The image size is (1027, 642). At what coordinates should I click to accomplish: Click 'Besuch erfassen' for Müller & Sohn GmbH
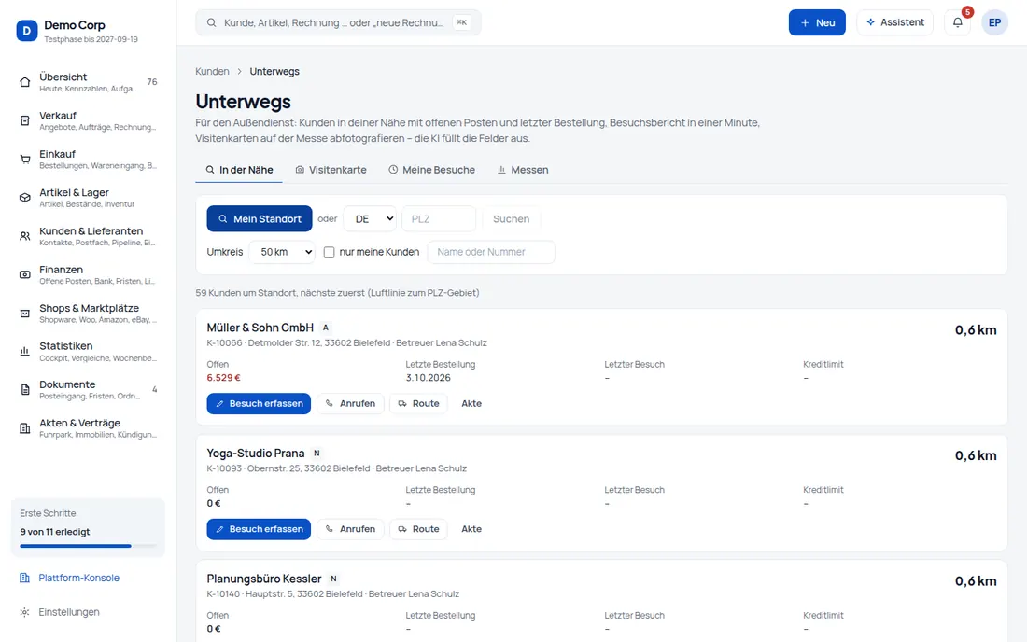click(260, 404)
